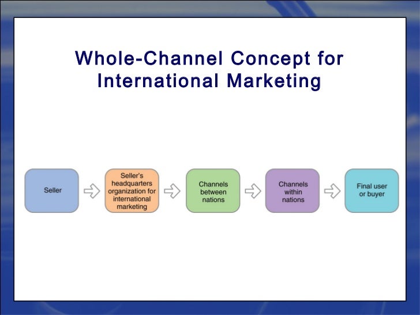This screenshot has height=315, width=420.
Task: Click the arrow pointing to Final user or buyer
Action: 332,191
